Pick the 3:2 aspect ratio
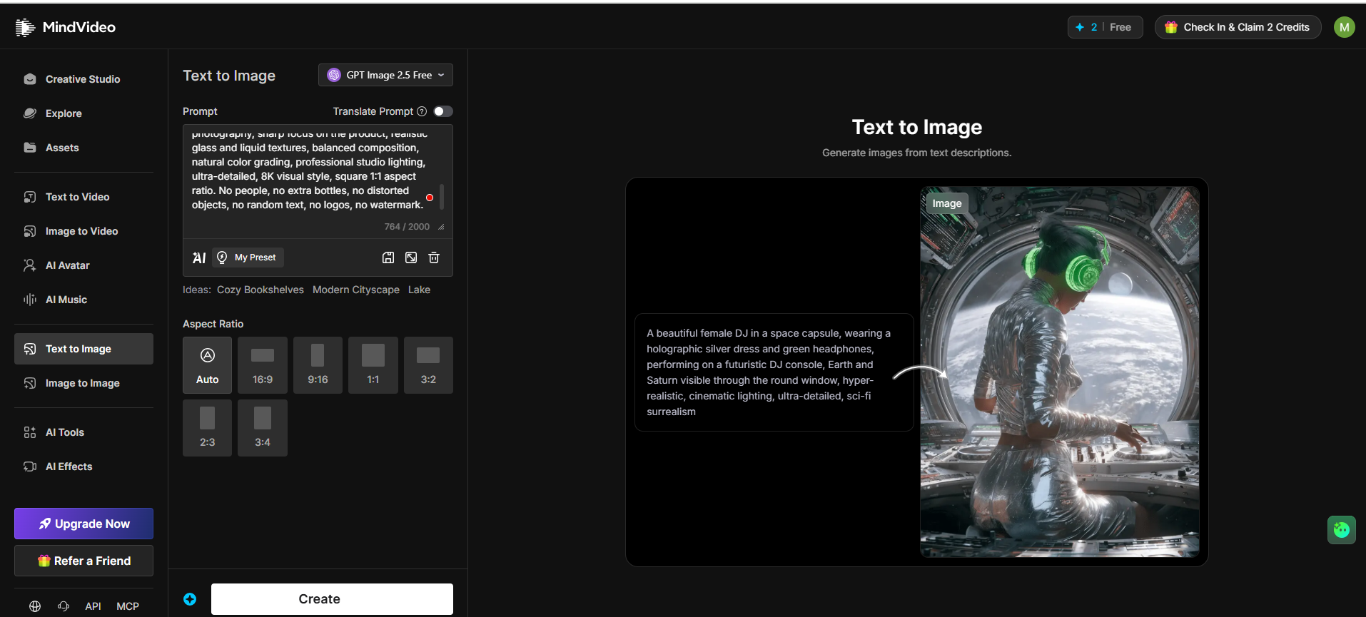Viewport: 1366px width, 617px height. coord(428,365)
